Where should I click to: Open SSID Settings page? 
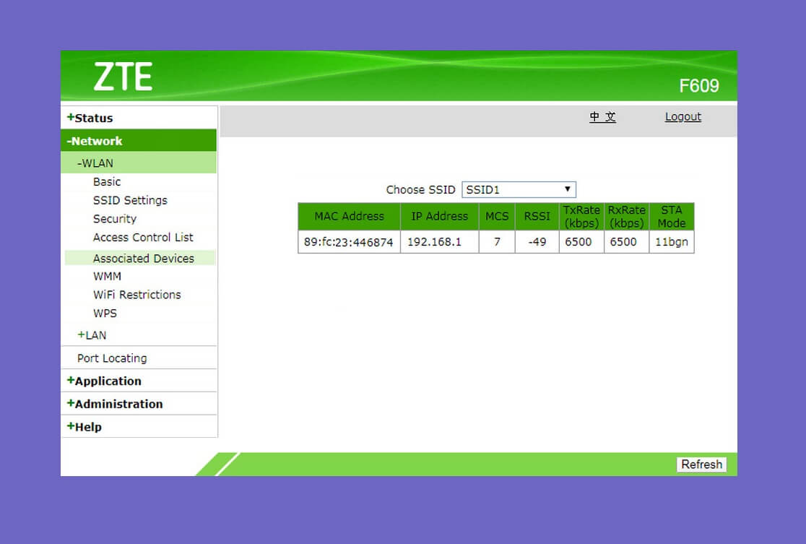(x=130, y=200)
